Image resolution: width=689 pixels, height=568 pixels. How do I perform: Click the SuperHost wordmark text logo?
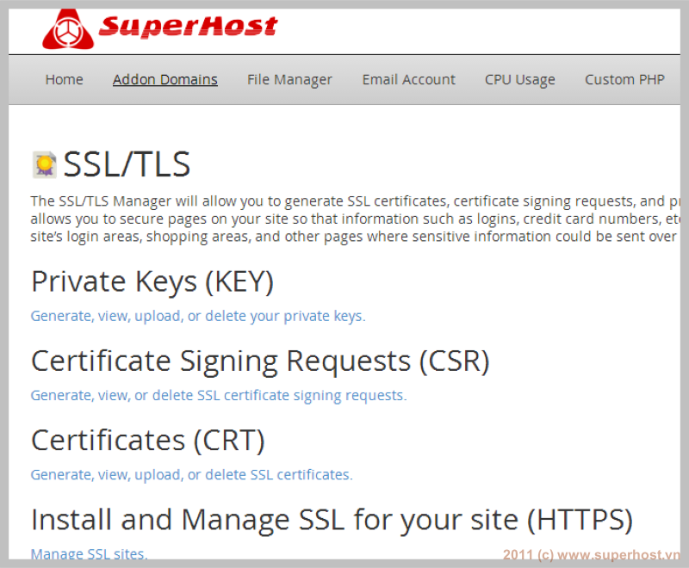pos(188,26)
